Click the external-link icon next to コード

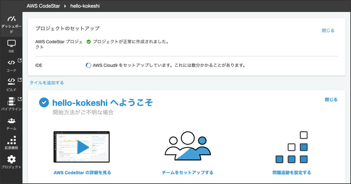(x=20, y=60)
